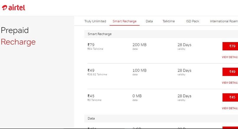Switch to the Data tab

tap(149, 21)
